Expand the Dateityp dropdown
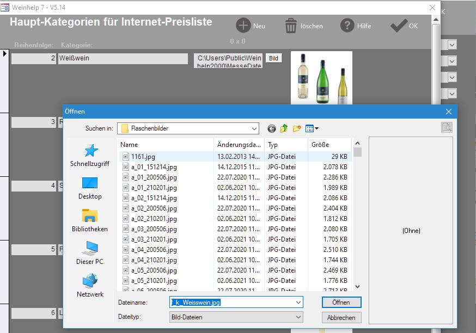Screen dimensions: 476x333 (298, 317)
